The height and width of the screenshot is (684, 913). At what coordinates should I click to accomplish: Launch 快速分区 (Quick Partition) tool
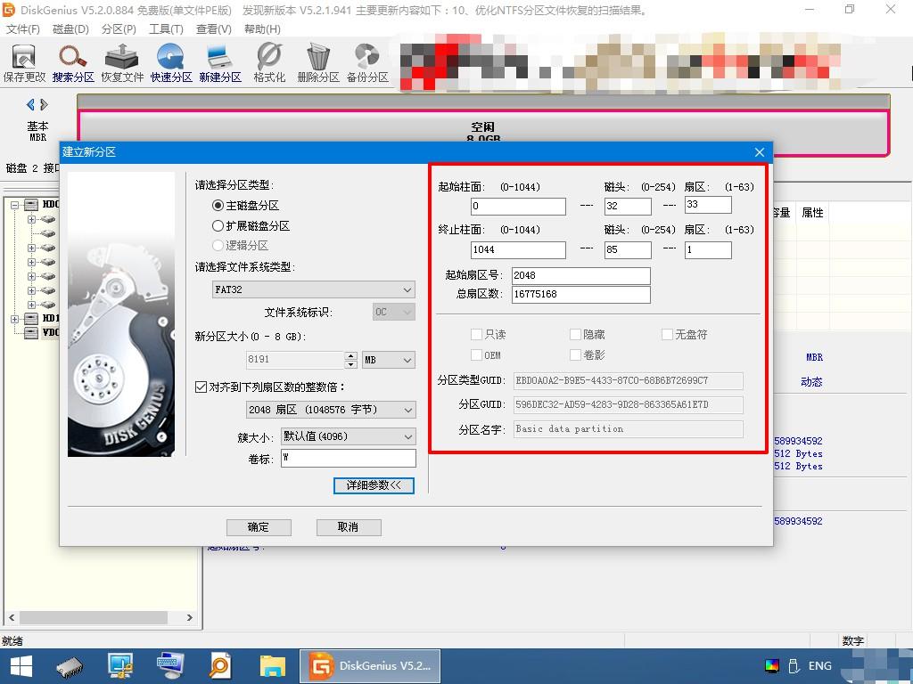170,61
